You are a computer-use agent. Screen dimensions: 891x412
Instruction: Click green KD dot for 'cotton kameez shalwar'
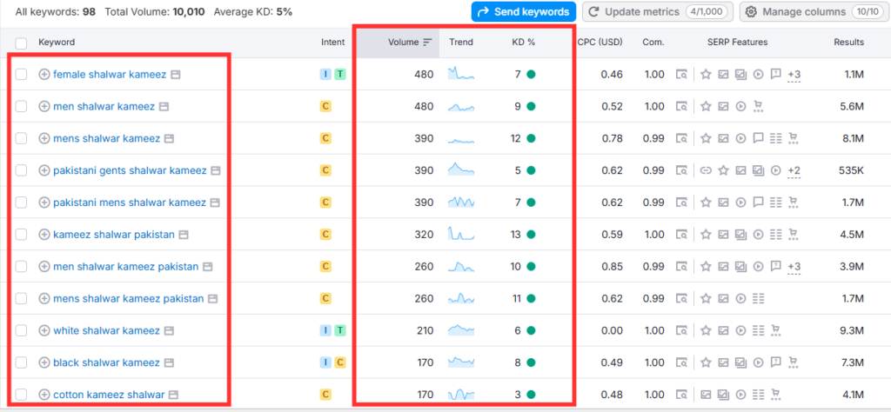coord(531,395)
